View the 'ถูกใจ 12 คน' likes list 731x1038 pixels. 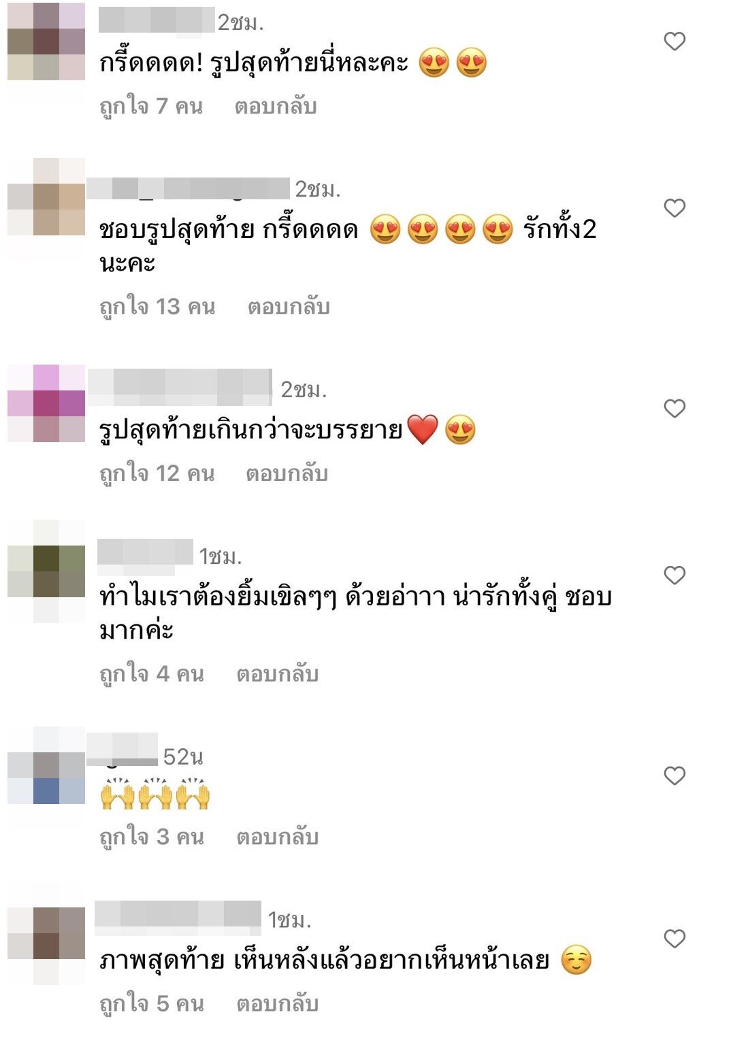tap(157, 473)
